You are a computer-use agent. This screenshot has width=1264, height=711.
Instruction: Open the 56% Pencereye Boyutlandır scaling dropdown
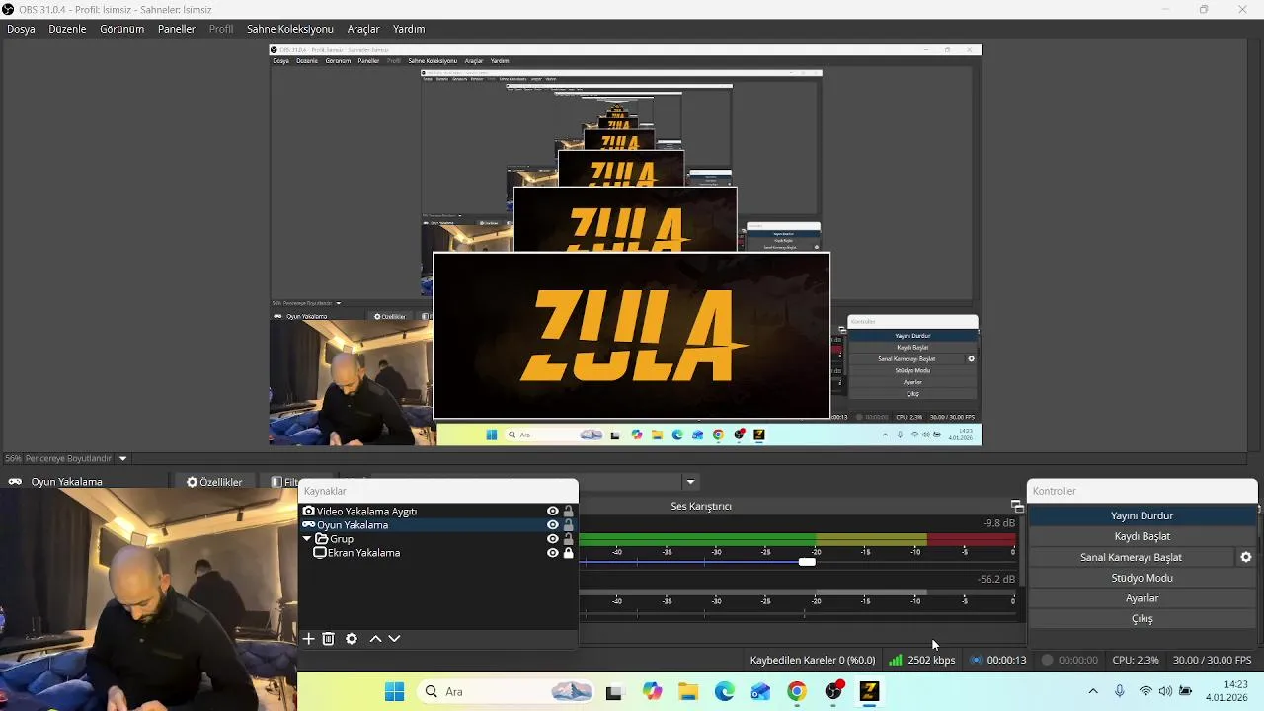point(123,458)
